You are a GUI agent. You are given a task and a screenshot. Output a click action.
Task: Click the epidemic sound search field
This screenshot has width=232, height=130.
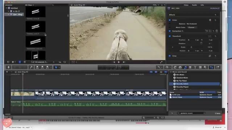coord(191,113)
